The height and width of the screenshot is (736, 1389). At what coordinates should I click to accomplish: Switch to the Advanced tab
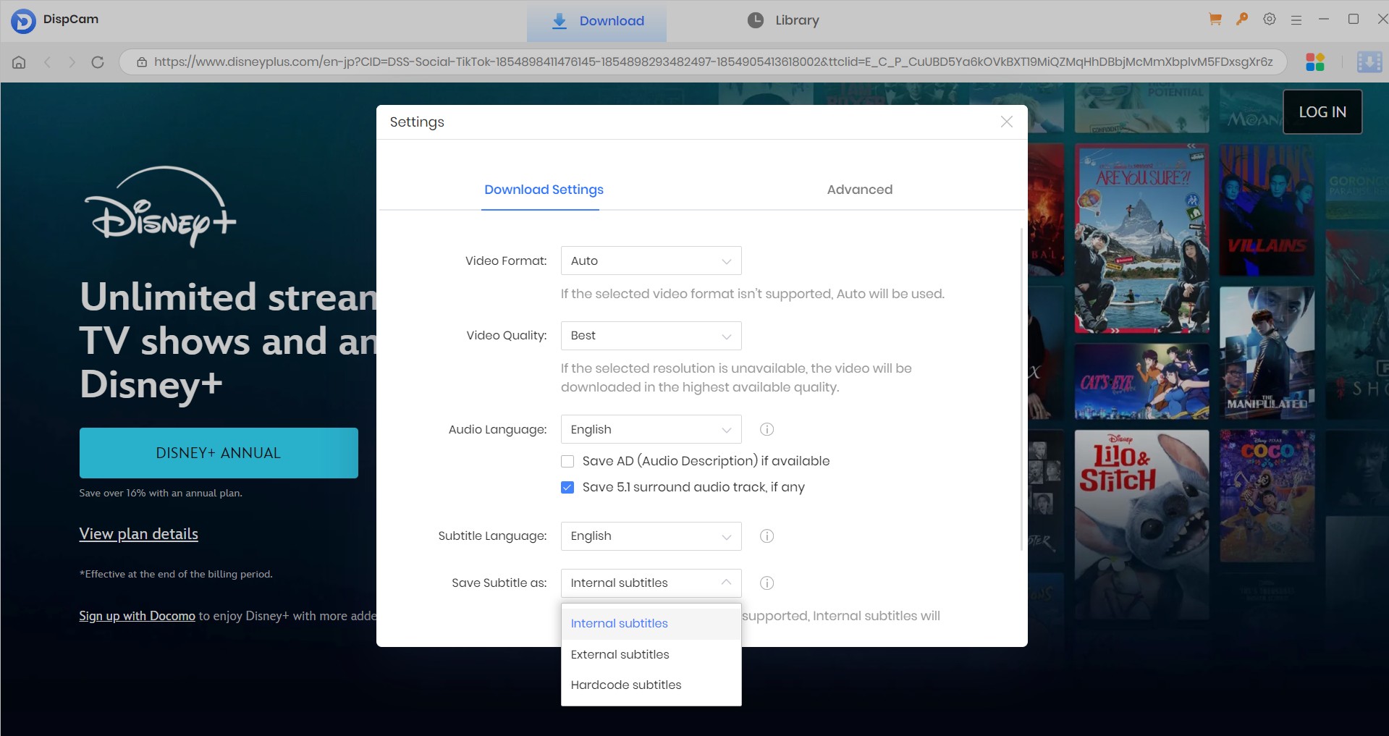859,190
